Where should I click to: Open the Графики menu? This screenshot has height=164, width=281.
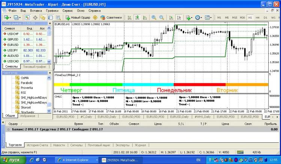pos(52,11)
